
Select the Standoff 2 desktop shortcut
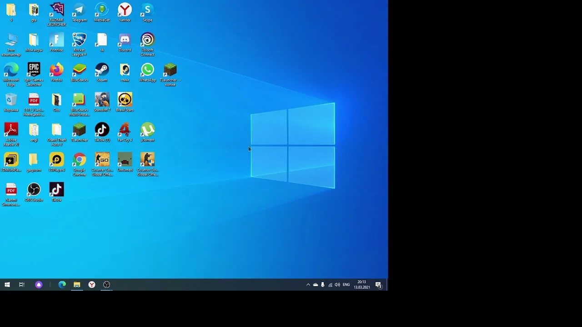[x=102, y=102]
